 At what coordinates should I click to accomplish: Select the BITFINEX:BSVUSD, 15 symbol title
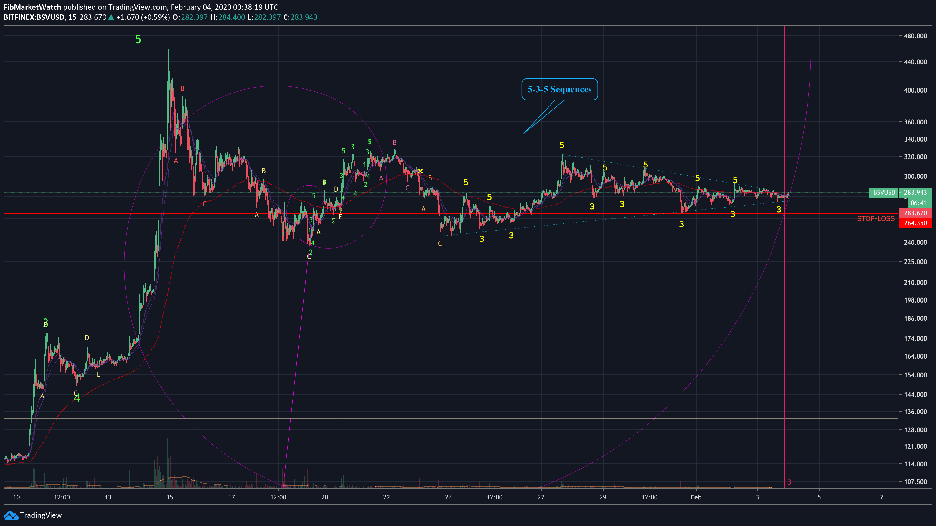pos(40,17)
